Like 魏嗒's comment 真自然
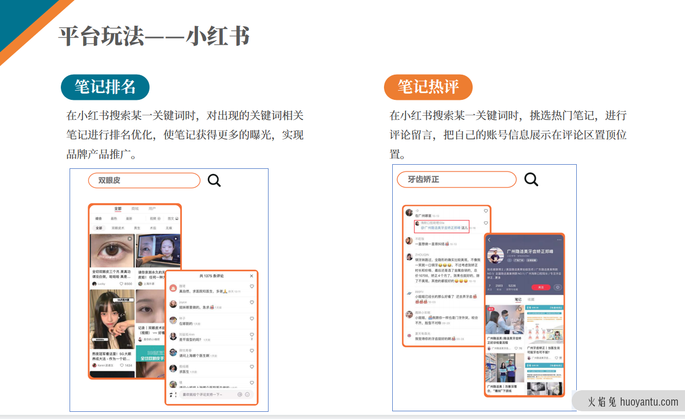685x419 pixels. (252, 287)
